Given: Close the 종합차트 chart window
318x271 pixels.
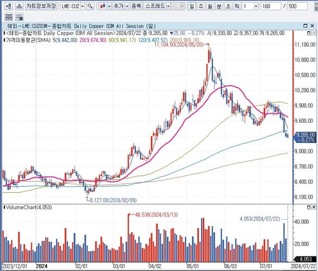Looking at the screenshot, I should (312, 26).
